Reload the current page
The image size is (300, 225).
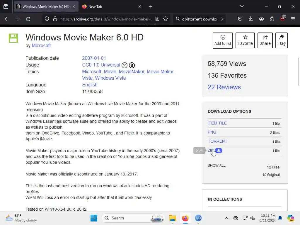(28, 19)
